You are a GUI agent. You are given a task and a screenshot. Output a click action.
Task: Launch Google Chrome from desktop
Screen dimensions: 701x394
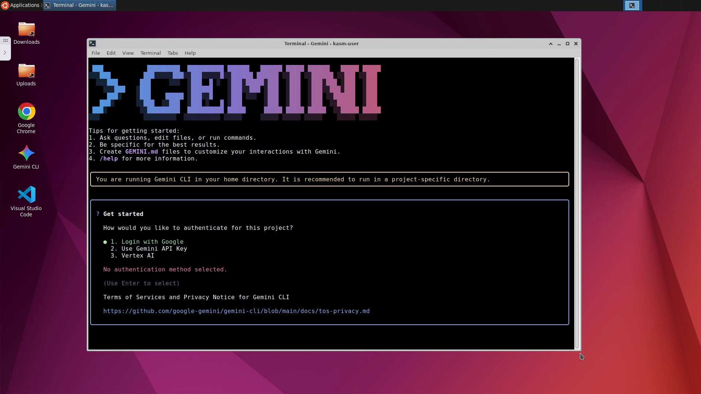26,112
